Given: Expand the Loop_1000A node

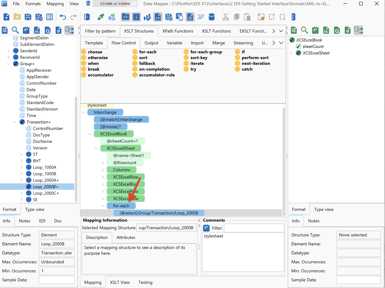Looking at the screenshot, I should click(x=21, y=167).
